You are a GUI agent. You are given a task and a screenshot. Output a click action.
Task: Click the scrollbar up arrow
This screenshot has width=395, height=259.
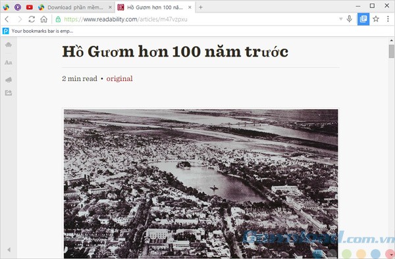point(392,40)
